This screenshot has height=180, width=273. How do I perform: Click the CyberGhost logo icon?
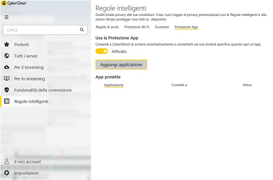click(4, 3)
